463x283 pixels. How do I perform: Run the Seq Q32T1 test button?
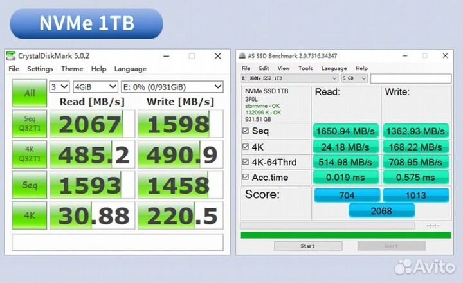[29, 123]
